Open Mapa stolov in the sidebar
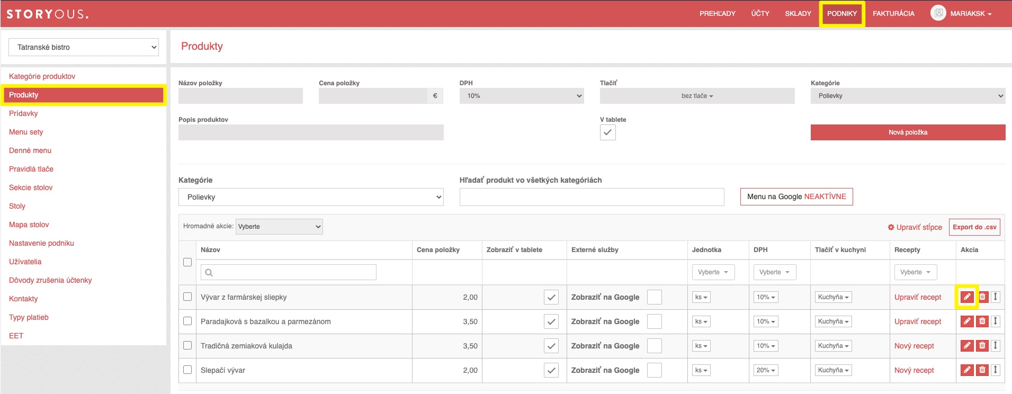This screenshot has width=1012, height=394. pyautogui.click(x=29, y=225)
